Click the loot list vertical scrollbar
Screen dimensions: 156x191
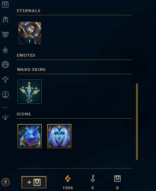pyautogui.click(x=137, y=122)
